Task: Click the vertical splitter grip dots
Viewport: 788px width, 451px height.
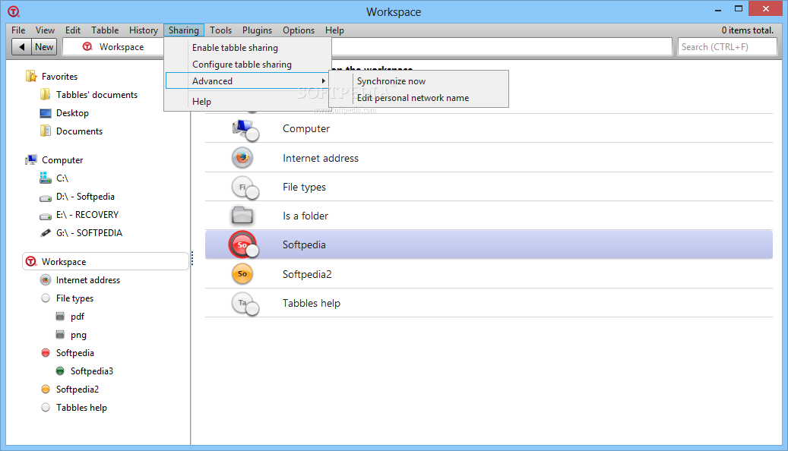Action: coord(192,258)
